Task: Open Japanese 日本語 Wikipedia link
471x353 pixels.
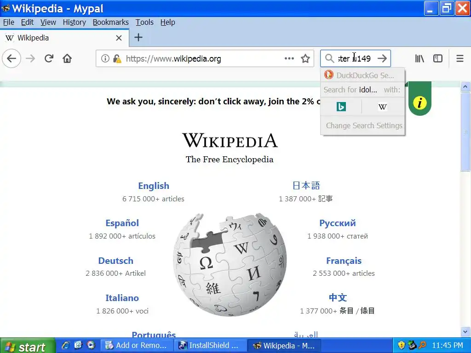Action: [x=306, y=186]
